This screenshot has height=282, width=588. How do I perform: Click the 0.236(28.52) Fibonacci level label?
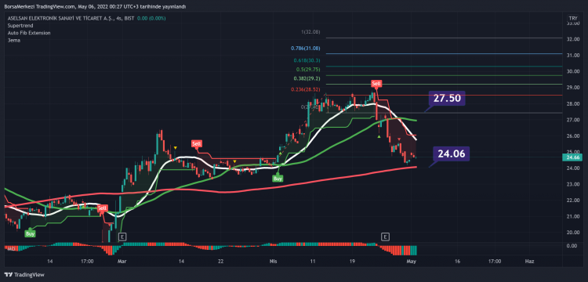point(306,89)
